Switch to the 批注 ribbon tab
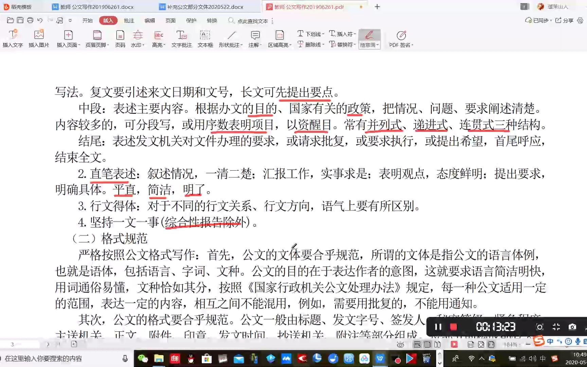The height and width of the screenshot is (367, 587). [x=128, y=20]
